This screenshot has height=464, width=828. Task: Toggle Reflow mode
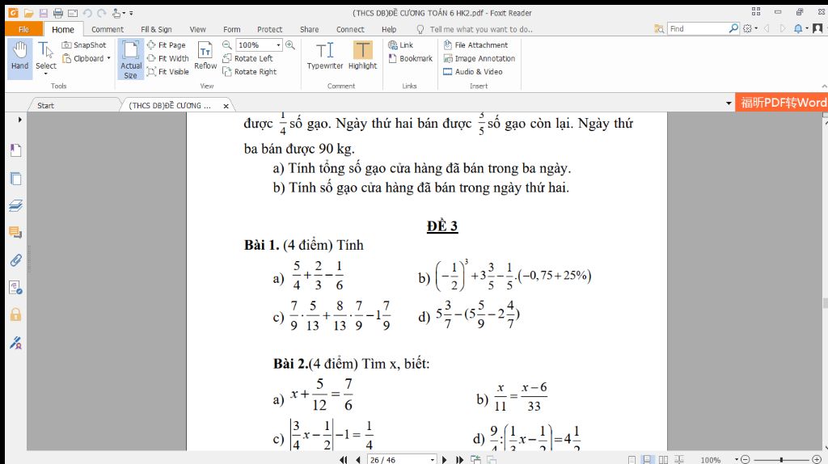click(x=205, y=56)
